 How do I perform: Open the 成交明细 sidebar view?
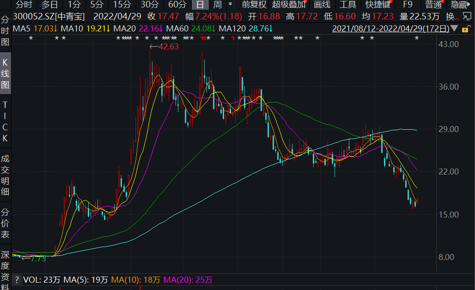coord(5,175)
